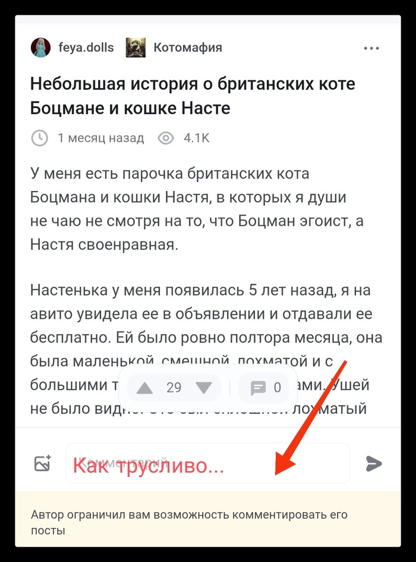Click the 29 rating score
The height and width of the screenshot is (562, 416).
pos(174,388)
